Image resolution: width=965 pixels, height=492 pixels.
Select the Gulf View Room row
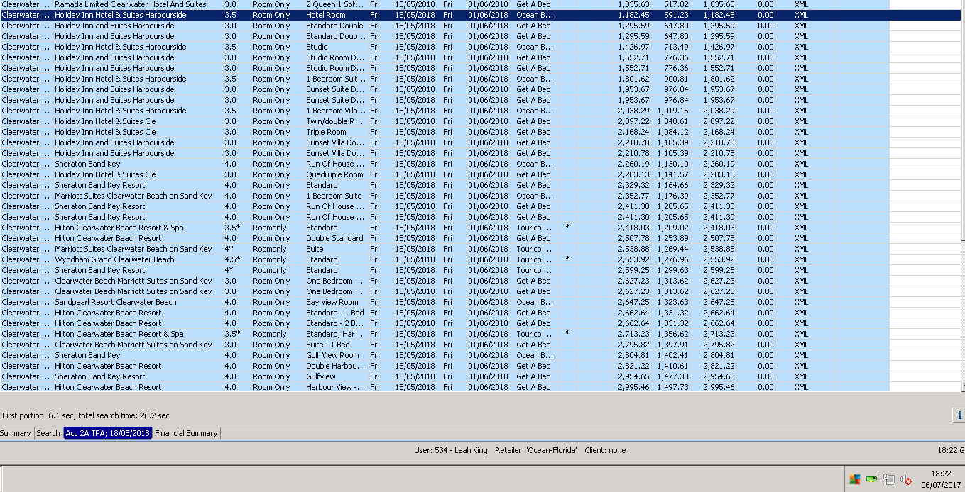click(x=445, y=355)
